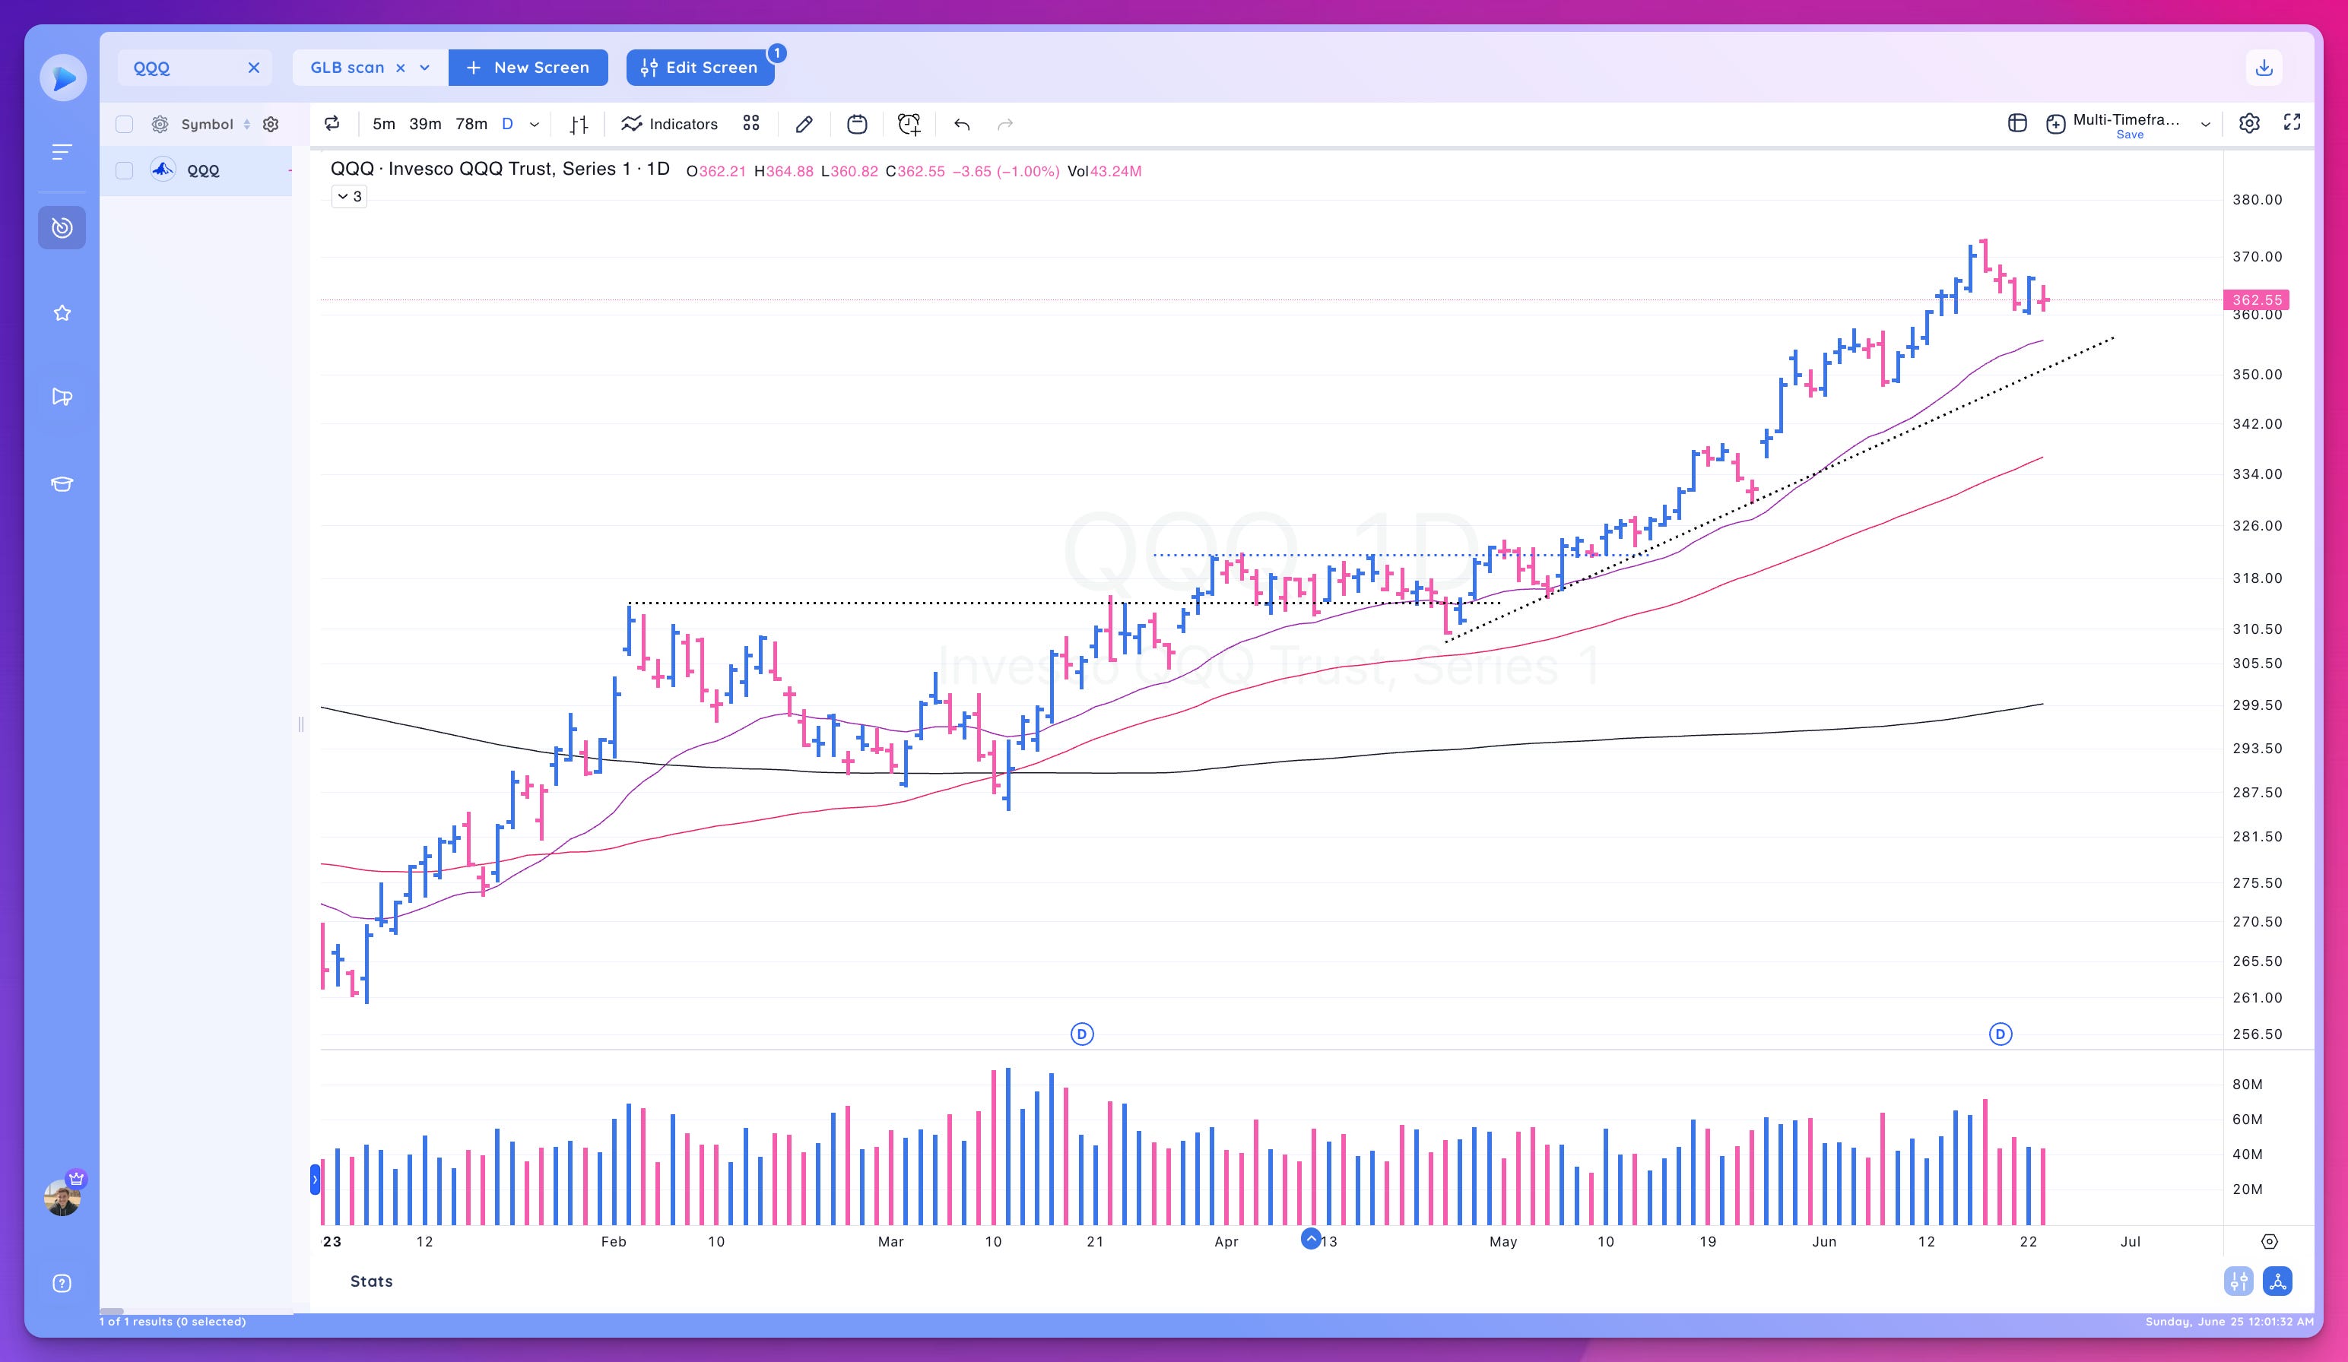Viewport: 2348px width, 1362px height.
Task: Open the Indicators menu
Action: (x=670, y=124)
